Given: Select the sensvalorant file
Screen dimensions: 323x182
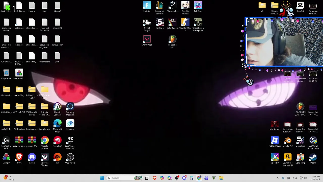Looking at the screenshot, I should tap(57, 40).
